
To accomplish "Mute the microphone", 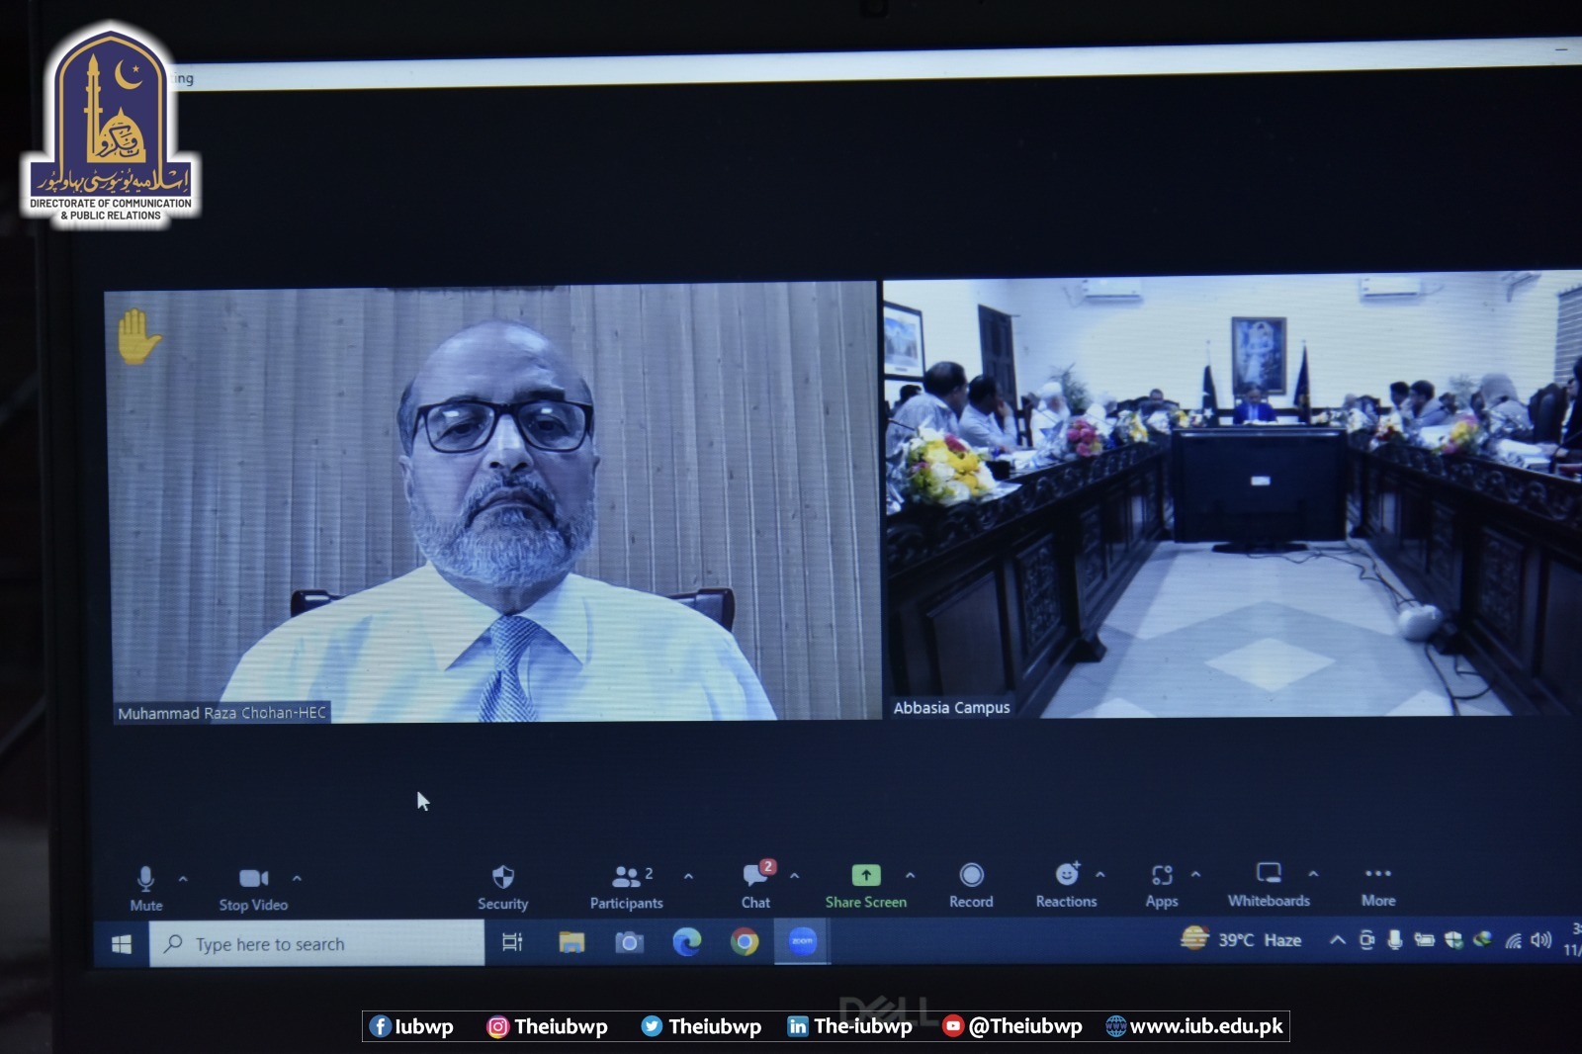I will click(x=145, y=887).
